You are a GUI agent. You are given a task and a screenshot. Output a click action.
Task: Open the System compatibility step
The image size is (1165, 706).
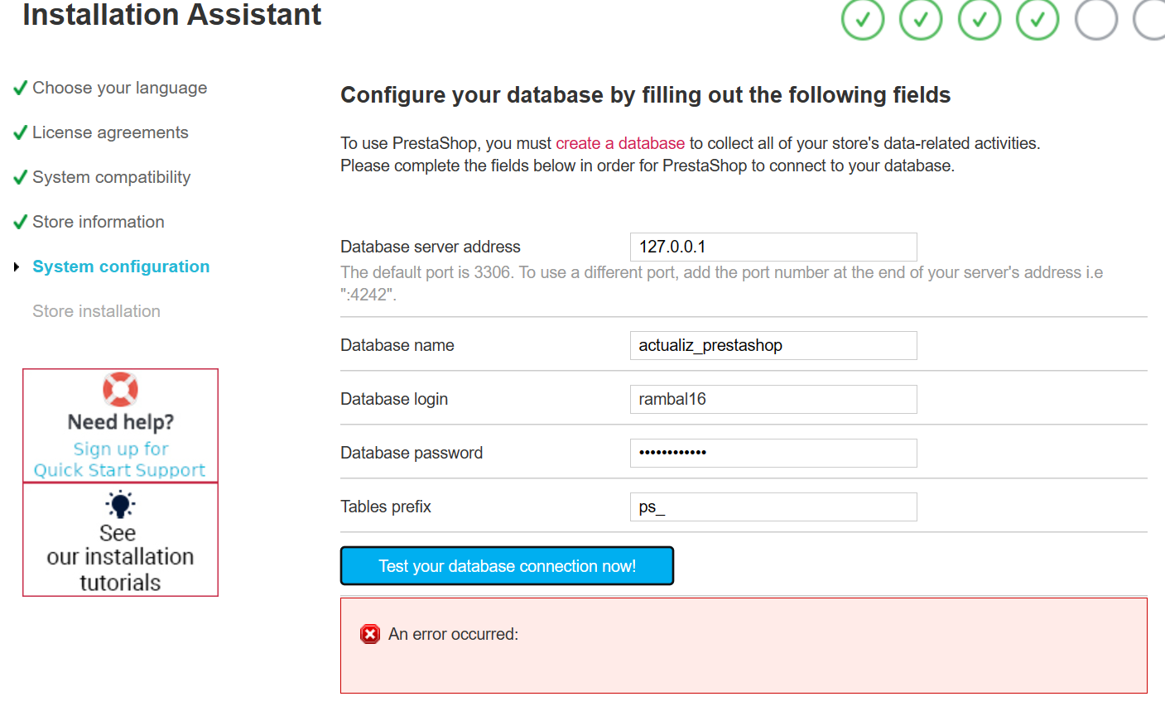coord(111,177)
